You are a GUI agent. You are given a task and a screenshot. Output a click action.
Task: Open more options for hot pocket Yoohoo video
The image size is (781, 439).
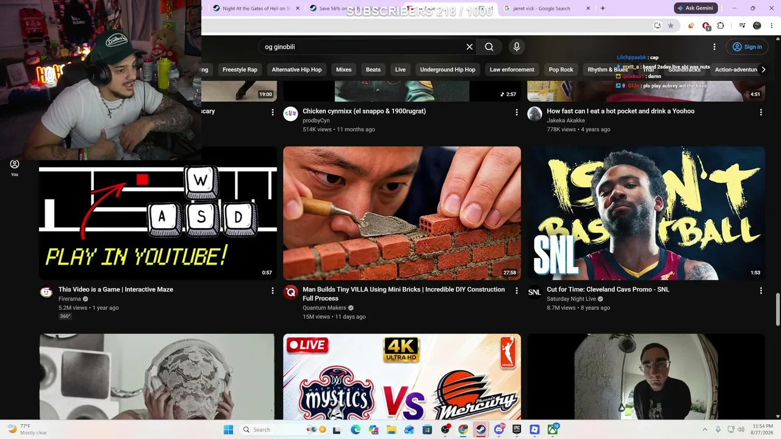761,112
